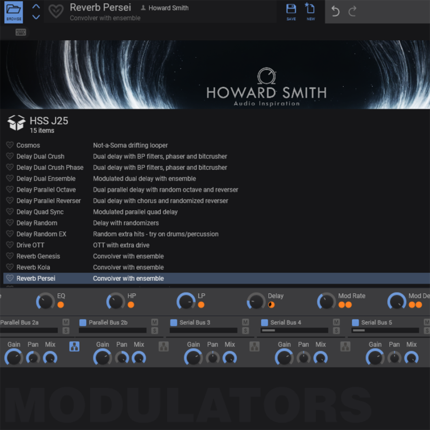This screenshot has width=430, height=430.
Task: Favorite the Reverb Persei preset in the header
Action: pyautogui.click(x=56, y=11)
